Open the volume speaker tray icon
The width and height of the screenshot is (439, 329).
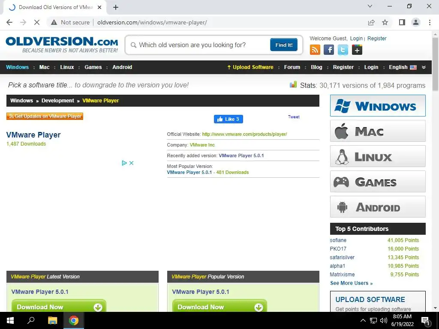[x=384, y=320]
